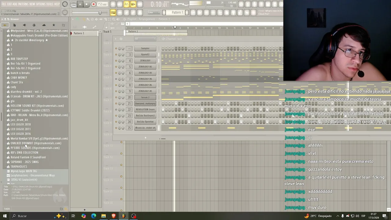This screenshot has height=220, width=391.
Task: Toggle the highlighted piano-plus step editing icon
Action: (133, 4)
